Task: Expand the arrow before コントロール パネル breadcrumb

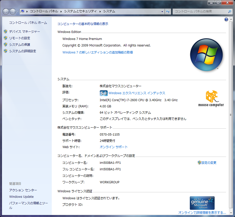Action: tap(27, 11)
